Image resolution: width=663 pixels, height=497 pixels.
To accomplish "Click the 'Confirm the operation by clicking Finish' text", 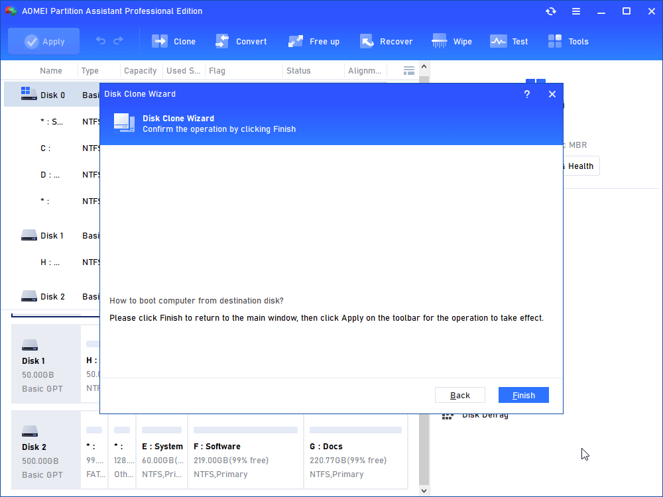I will tap(219, 129).
